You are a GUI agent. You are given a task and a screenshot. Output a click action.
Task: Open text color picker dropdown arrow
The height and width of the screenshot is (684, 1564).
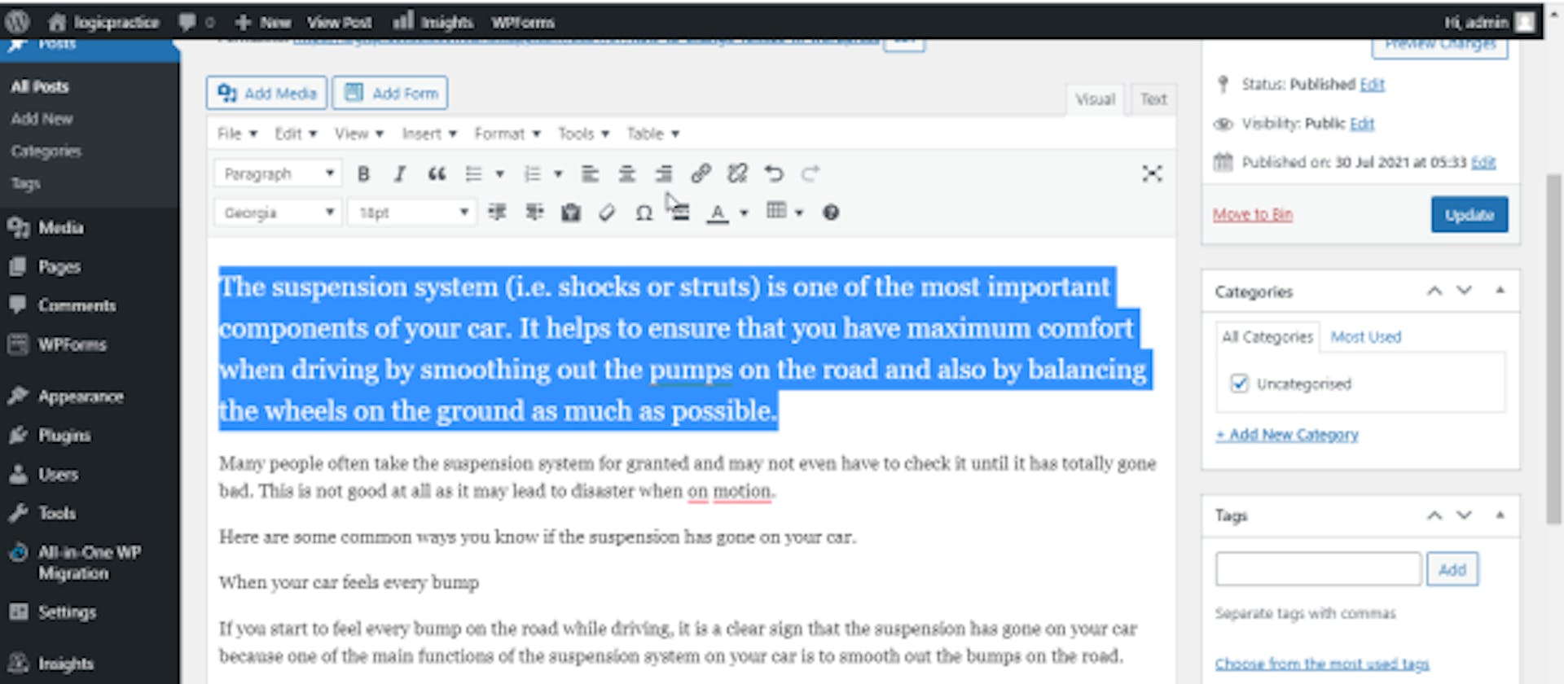pyautogui.click(x=743, y=213)
